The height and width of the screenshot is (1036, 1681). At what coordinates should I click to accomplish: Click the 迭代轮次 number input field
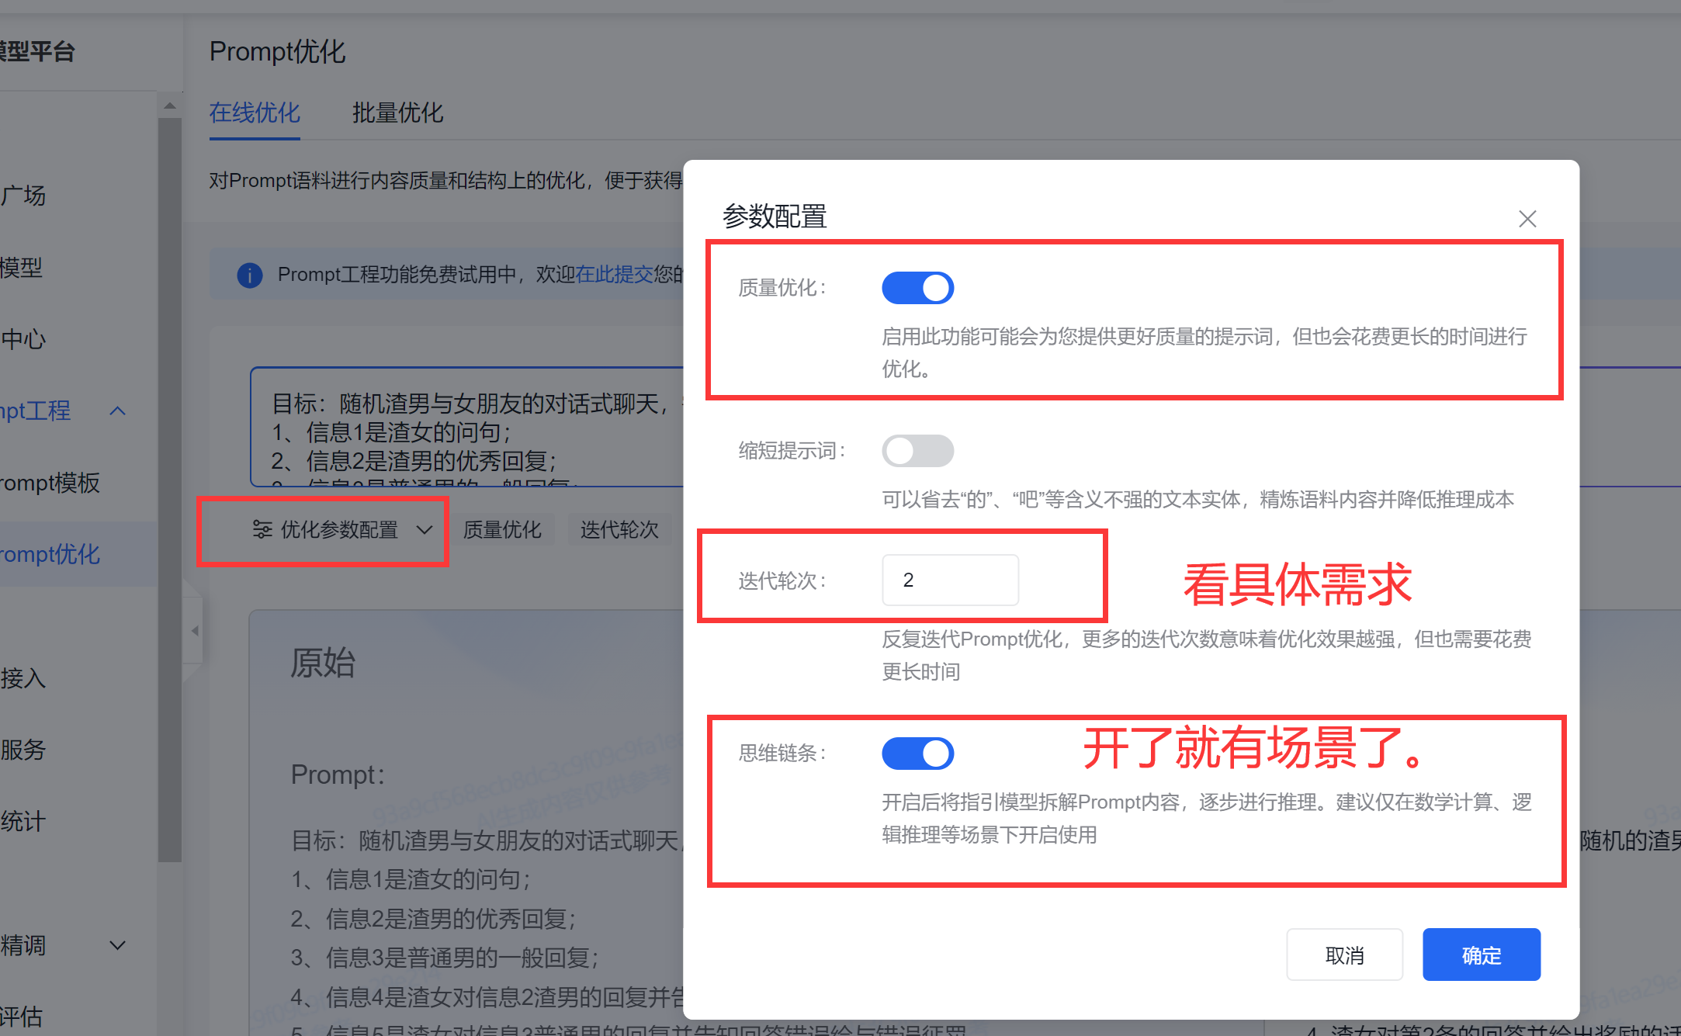(x=950, y=580)
